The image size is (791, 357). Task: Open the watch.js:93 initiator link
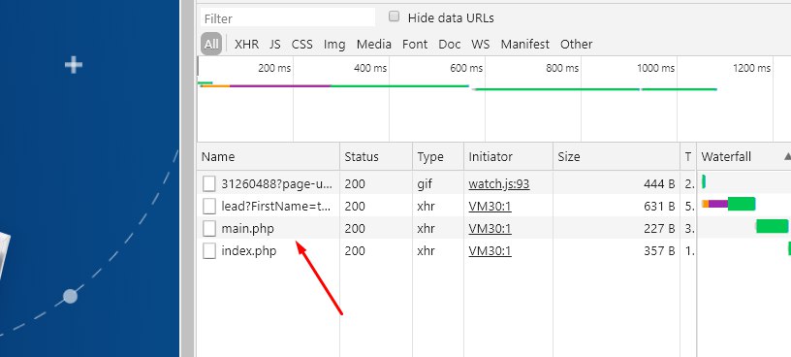pyautogui.click(x=499, y=183)
